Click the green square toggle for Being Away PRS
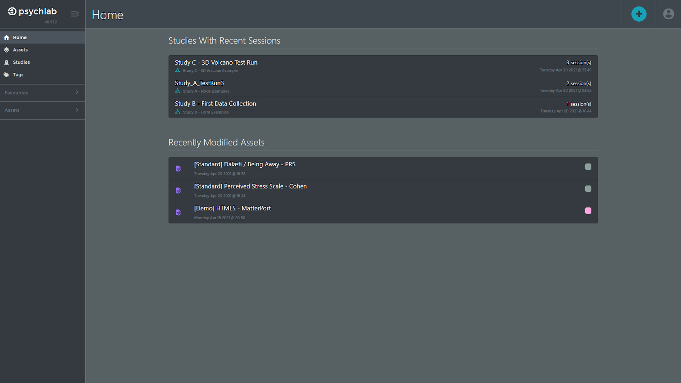Screen dimensions: 681x383 588,167
